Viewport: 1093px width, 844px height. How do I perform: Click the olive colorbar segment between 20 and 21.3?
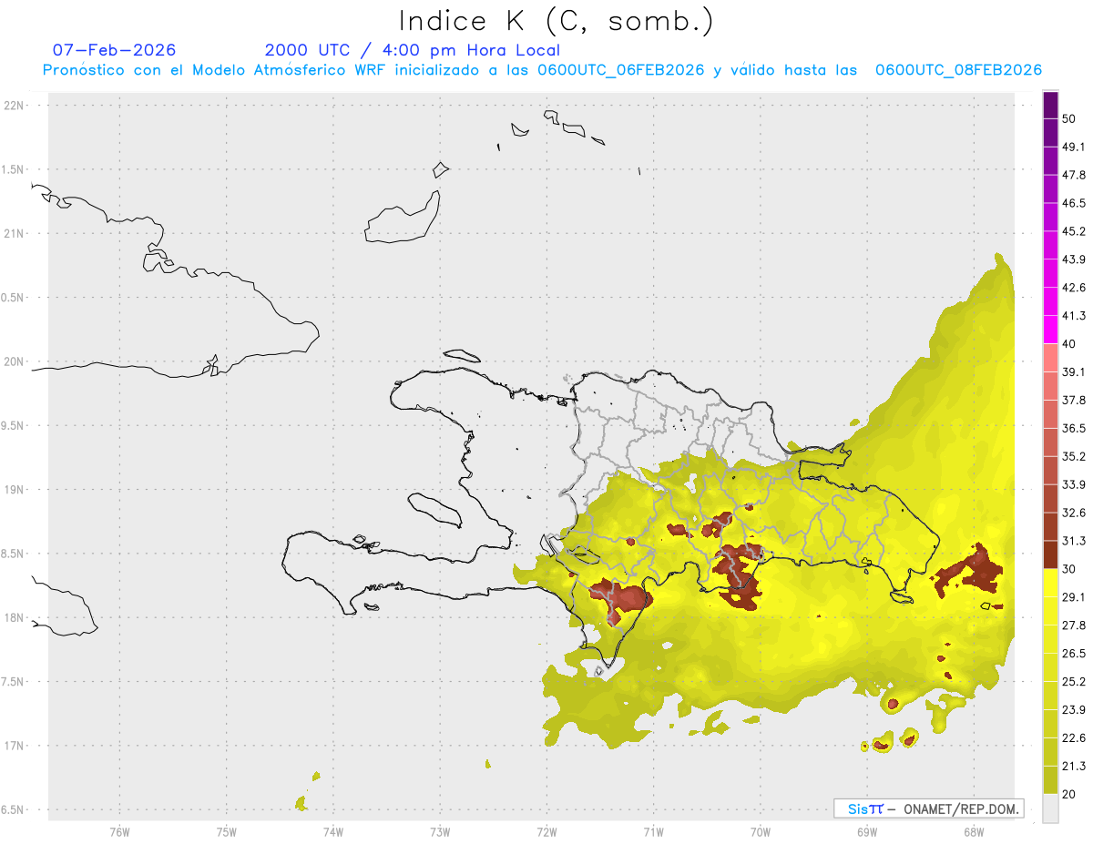[x=1050, y=780]
